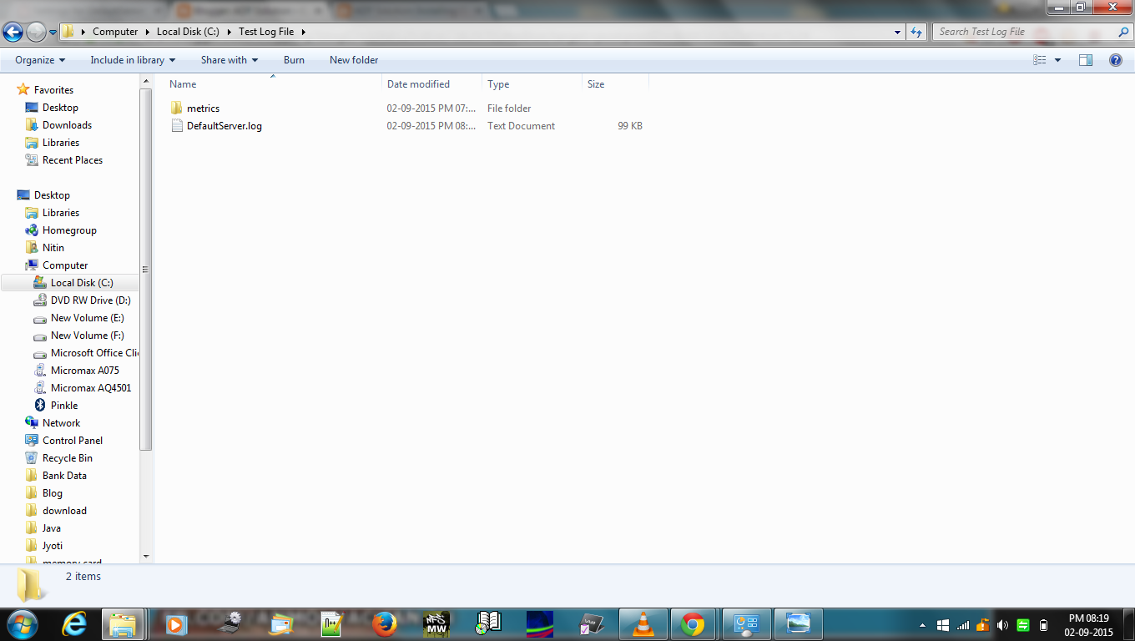Open the Pinkle Bluetooth device
This screenshot has height=641, width=1135.
(x=64, y=406)
